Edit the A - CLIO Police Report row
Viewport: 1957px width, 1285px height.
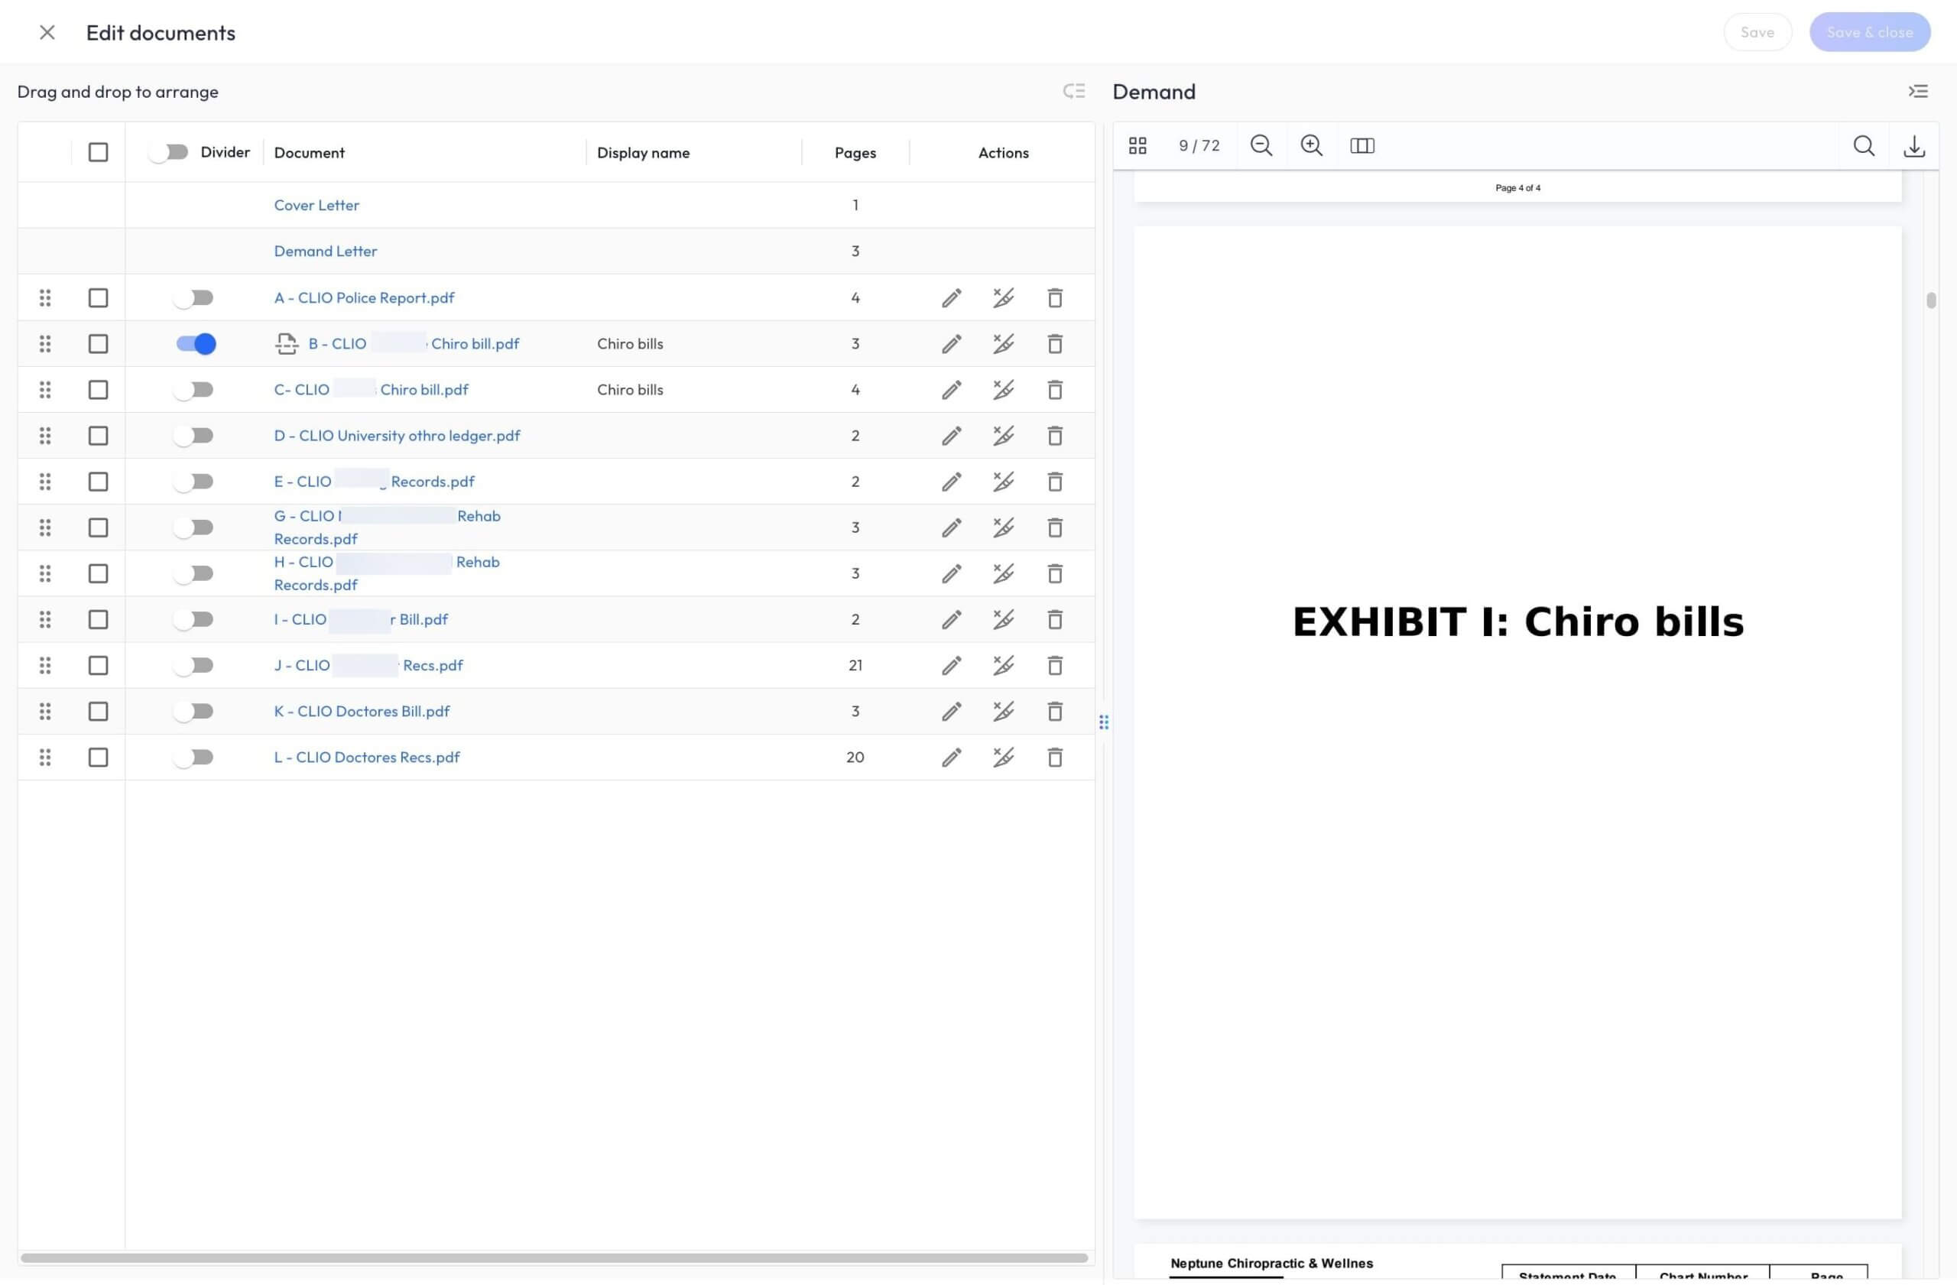(x=952, y=297)
